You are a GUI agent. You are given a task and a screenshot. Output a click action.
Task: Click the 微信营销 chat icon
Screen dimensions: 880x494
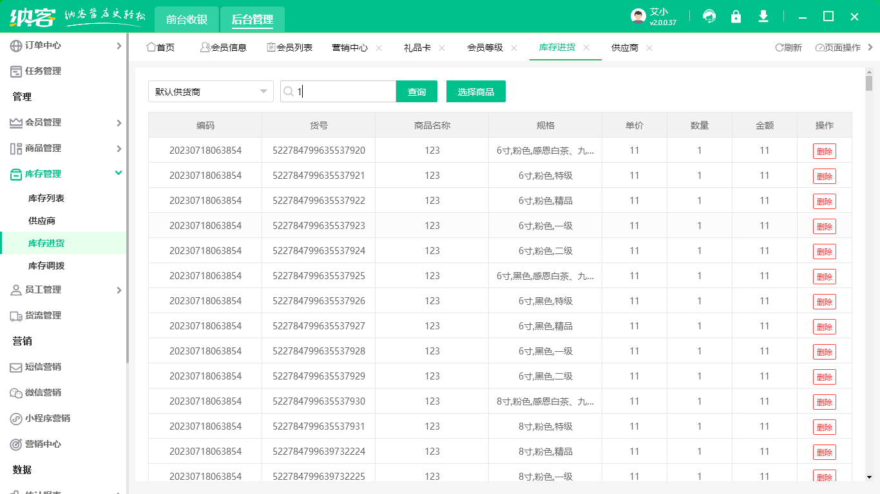[x=16, y=393]
